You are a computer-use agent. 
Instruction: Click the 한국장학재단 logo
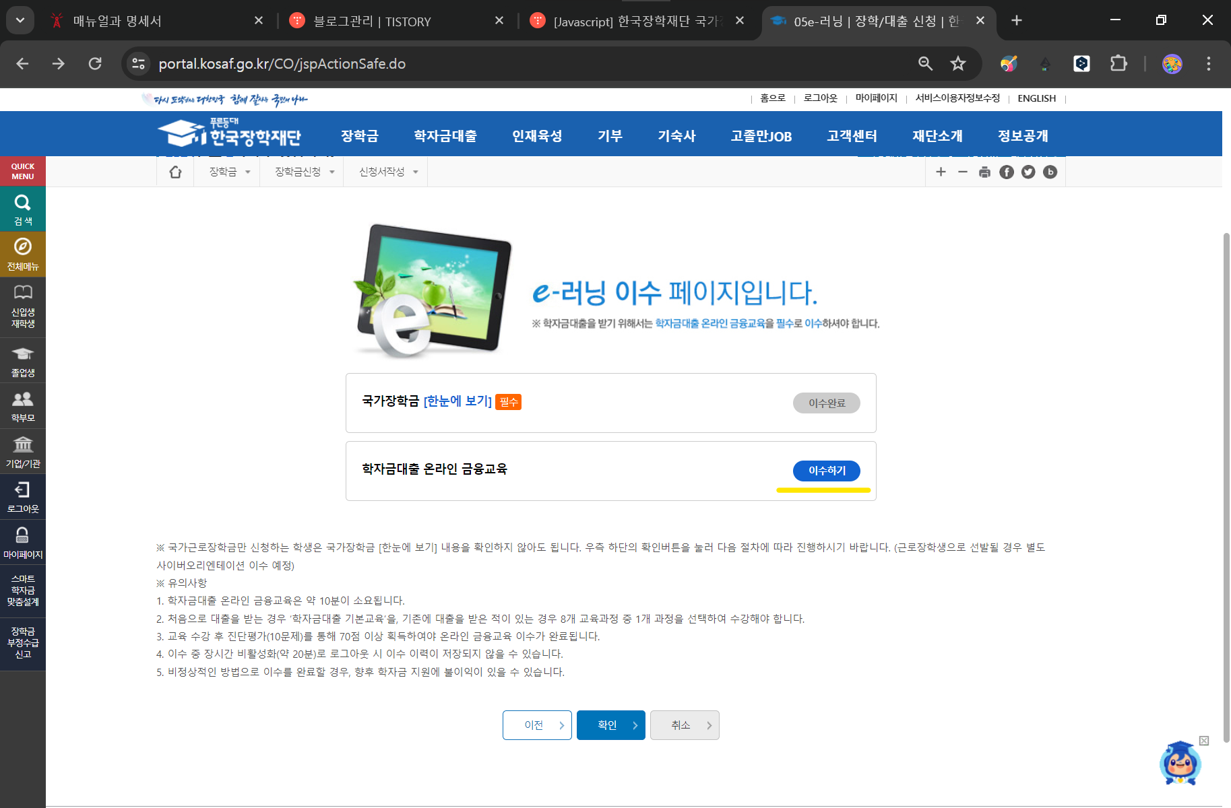229,133
